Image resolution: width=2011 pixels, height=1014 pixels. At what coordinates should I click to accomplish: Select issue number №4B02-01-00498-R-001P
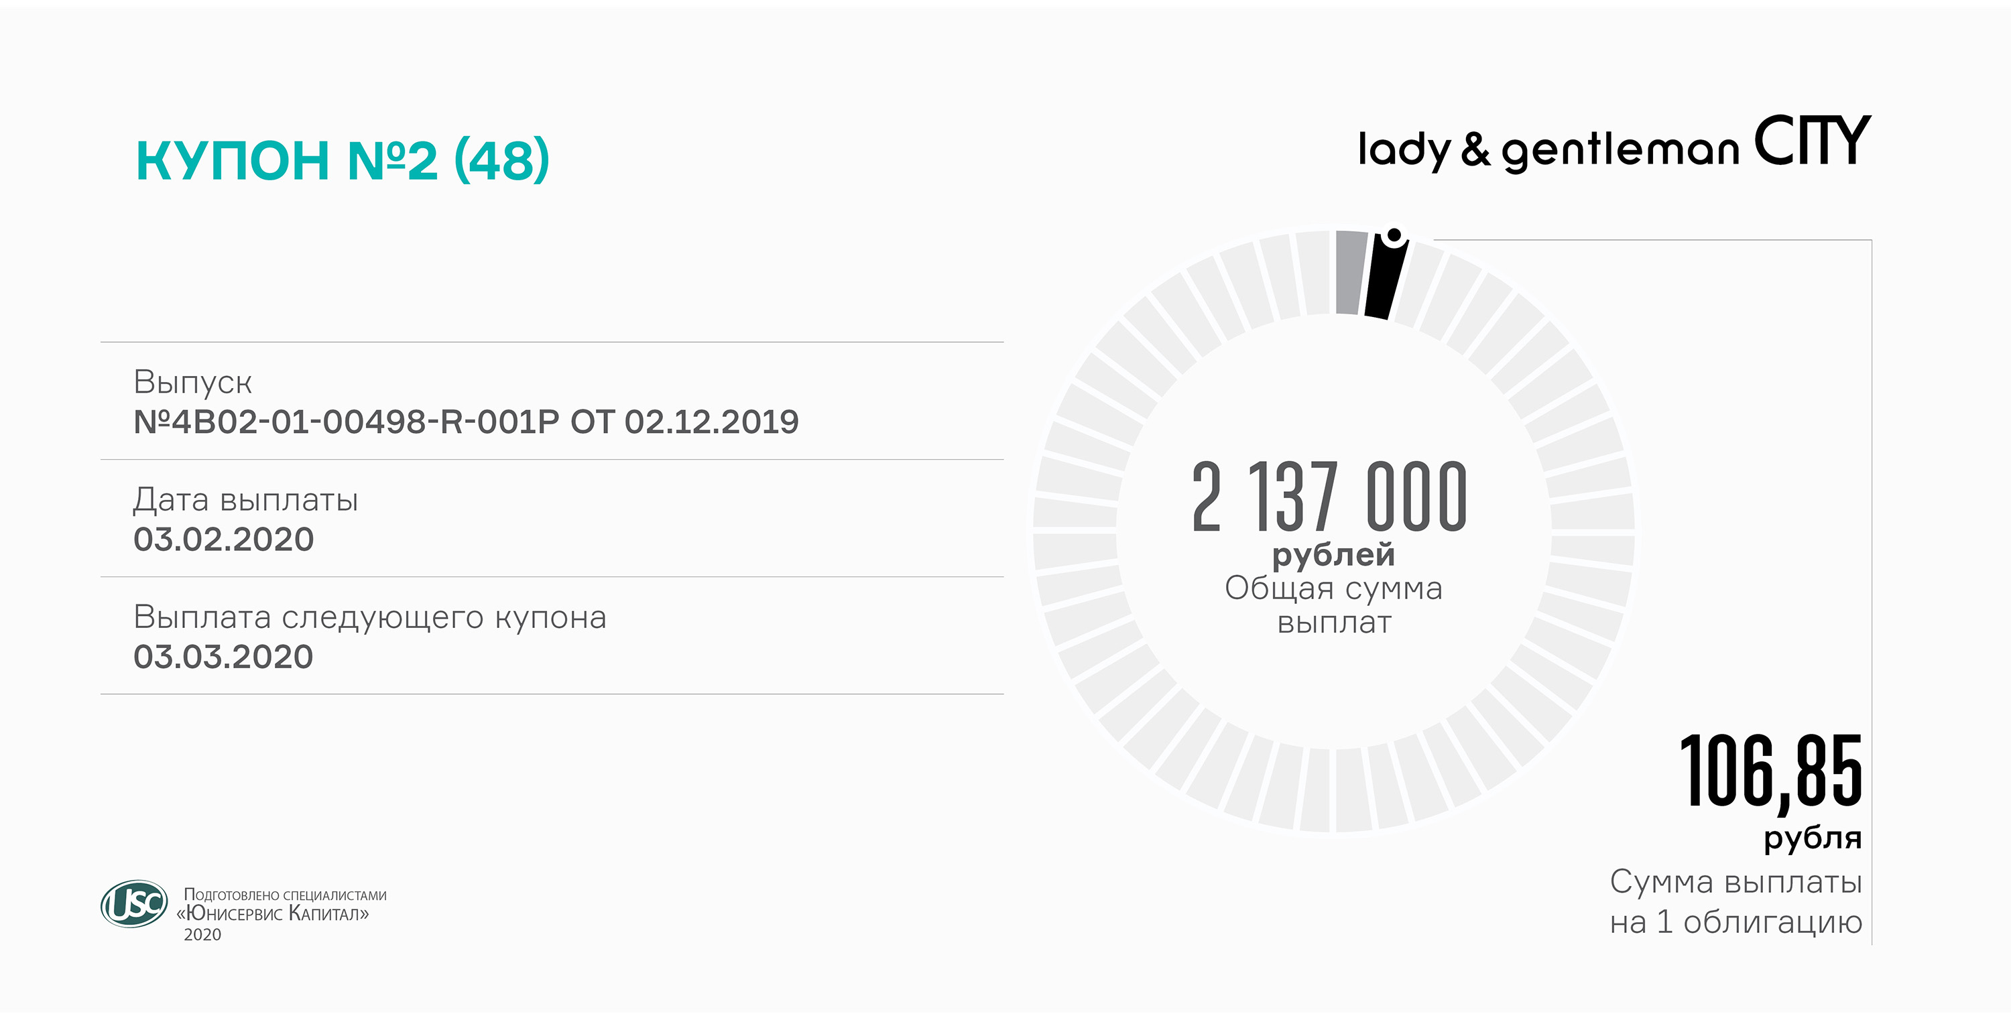pyautogui.click(x=347, y=422)
